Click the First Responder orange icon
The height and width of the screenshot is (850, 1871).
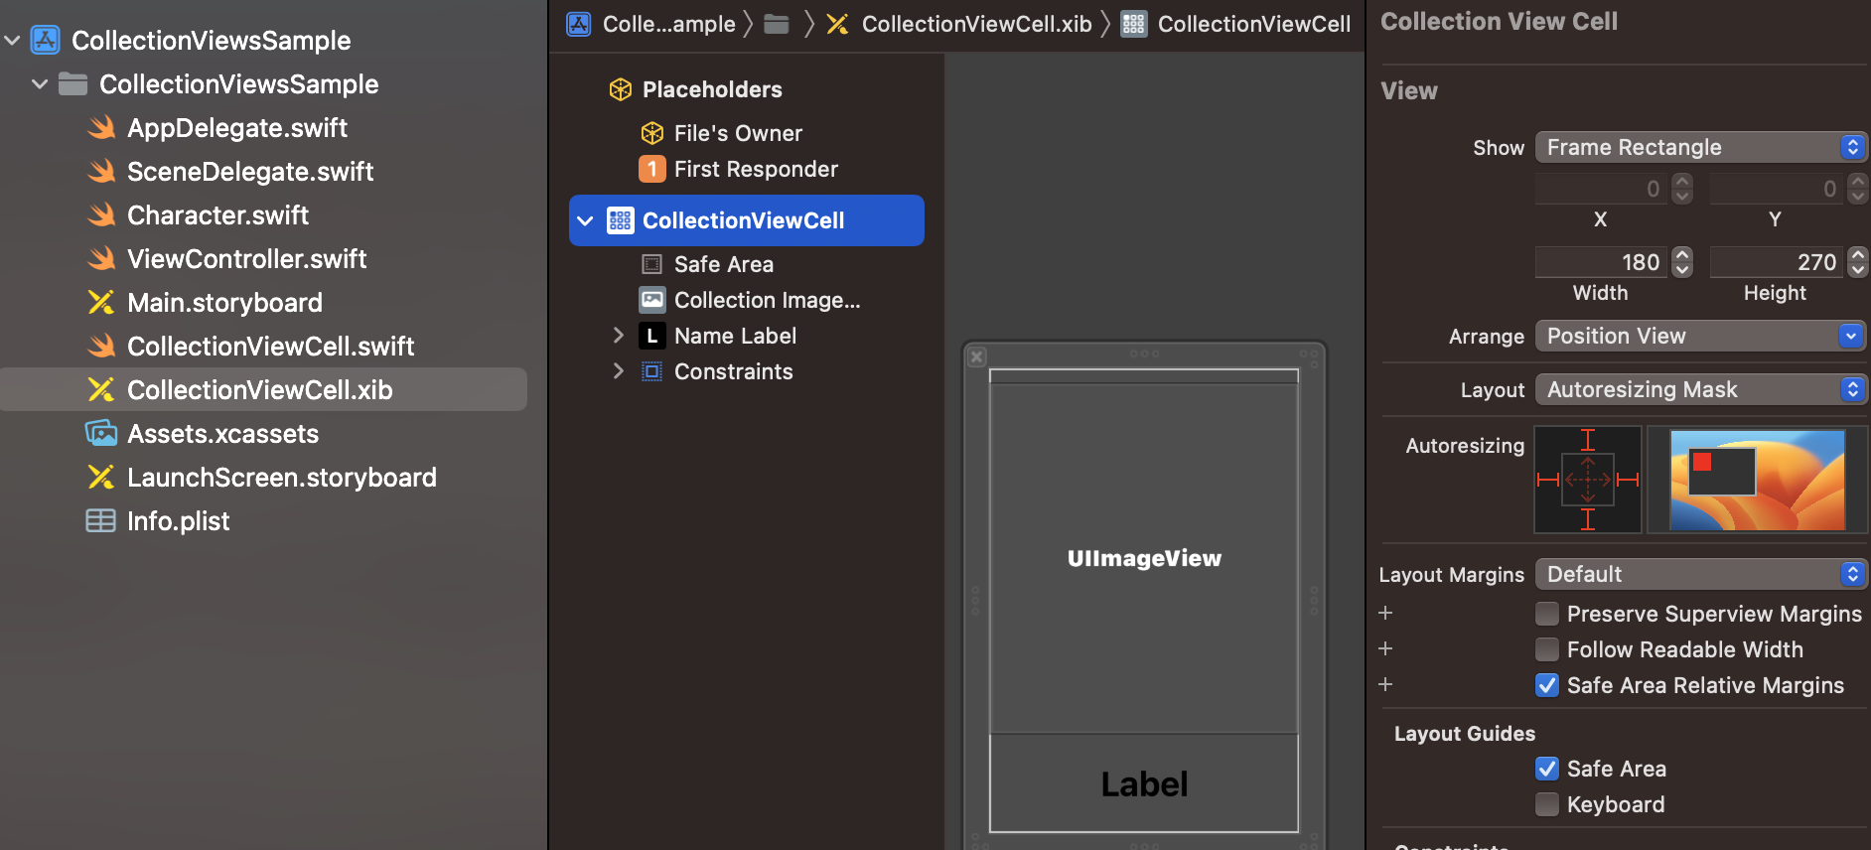tap(652, 169)
